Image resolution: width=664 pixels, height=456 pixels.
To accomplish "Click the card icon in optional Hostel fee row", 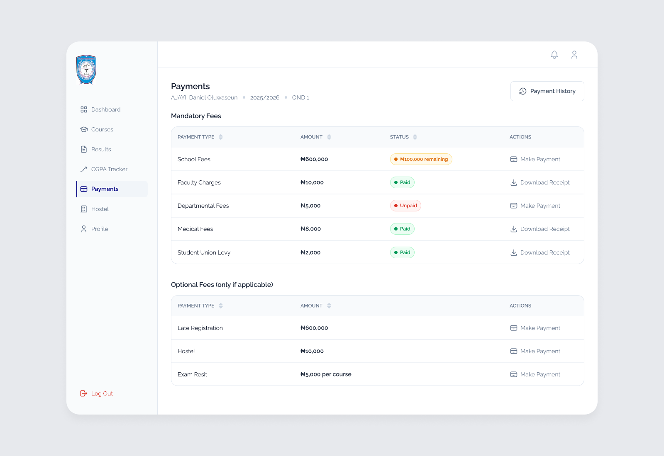I will point(514,351).
